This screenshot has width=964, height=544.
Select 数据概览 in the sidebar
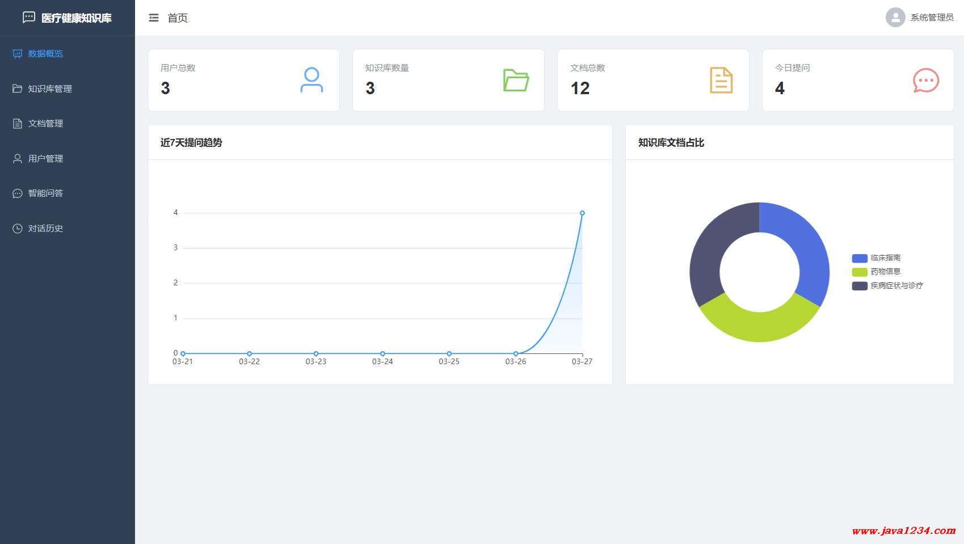click(45, 54)
